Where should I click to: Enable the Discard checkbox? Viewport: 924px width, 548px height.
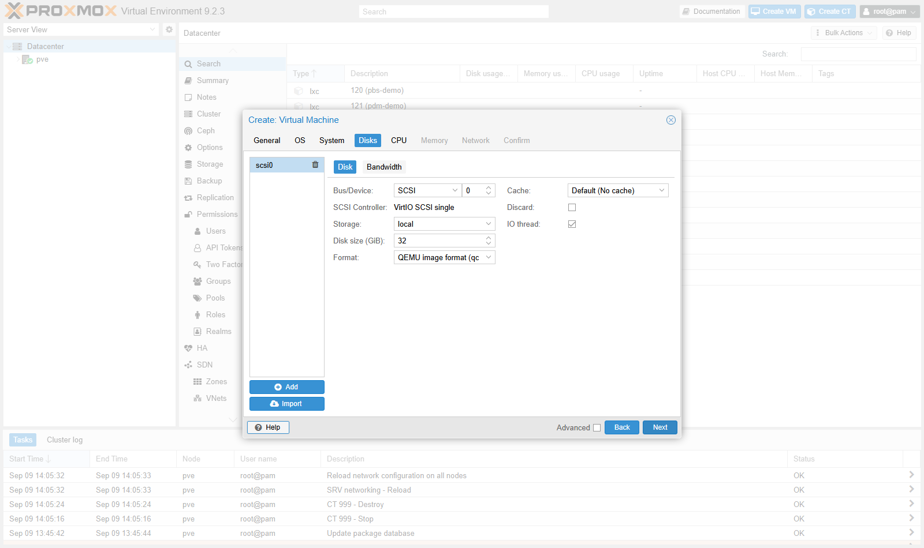[x=572, y=207]
